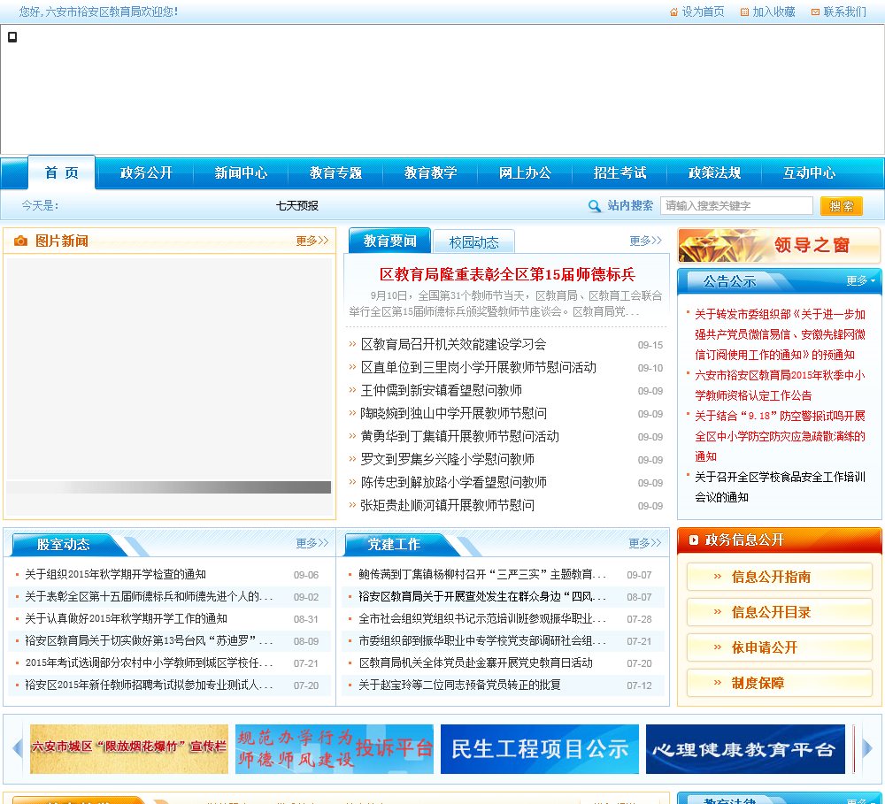Open 鲍传满到丁集镇杨柳村召开 三严三实 article

pyautogui.click(x=482, y=574)
